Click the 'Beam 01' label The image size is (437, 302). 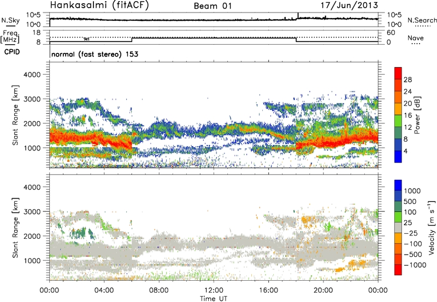(212, 6)
